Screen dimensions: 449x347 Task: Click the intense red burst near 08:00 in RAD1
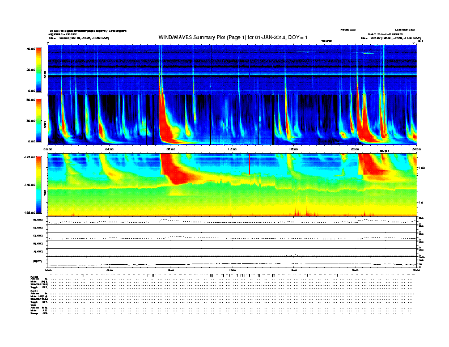point(166,123)
